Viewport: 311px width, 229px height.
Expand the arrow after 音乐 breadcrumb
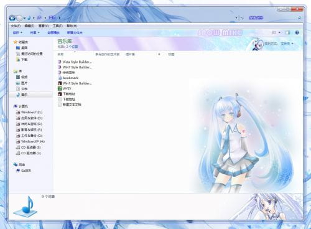pyautogui.click(x=60, y=18)
